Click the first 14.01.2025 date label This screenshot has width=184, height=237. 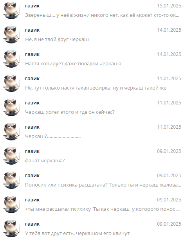pos(169,30)
